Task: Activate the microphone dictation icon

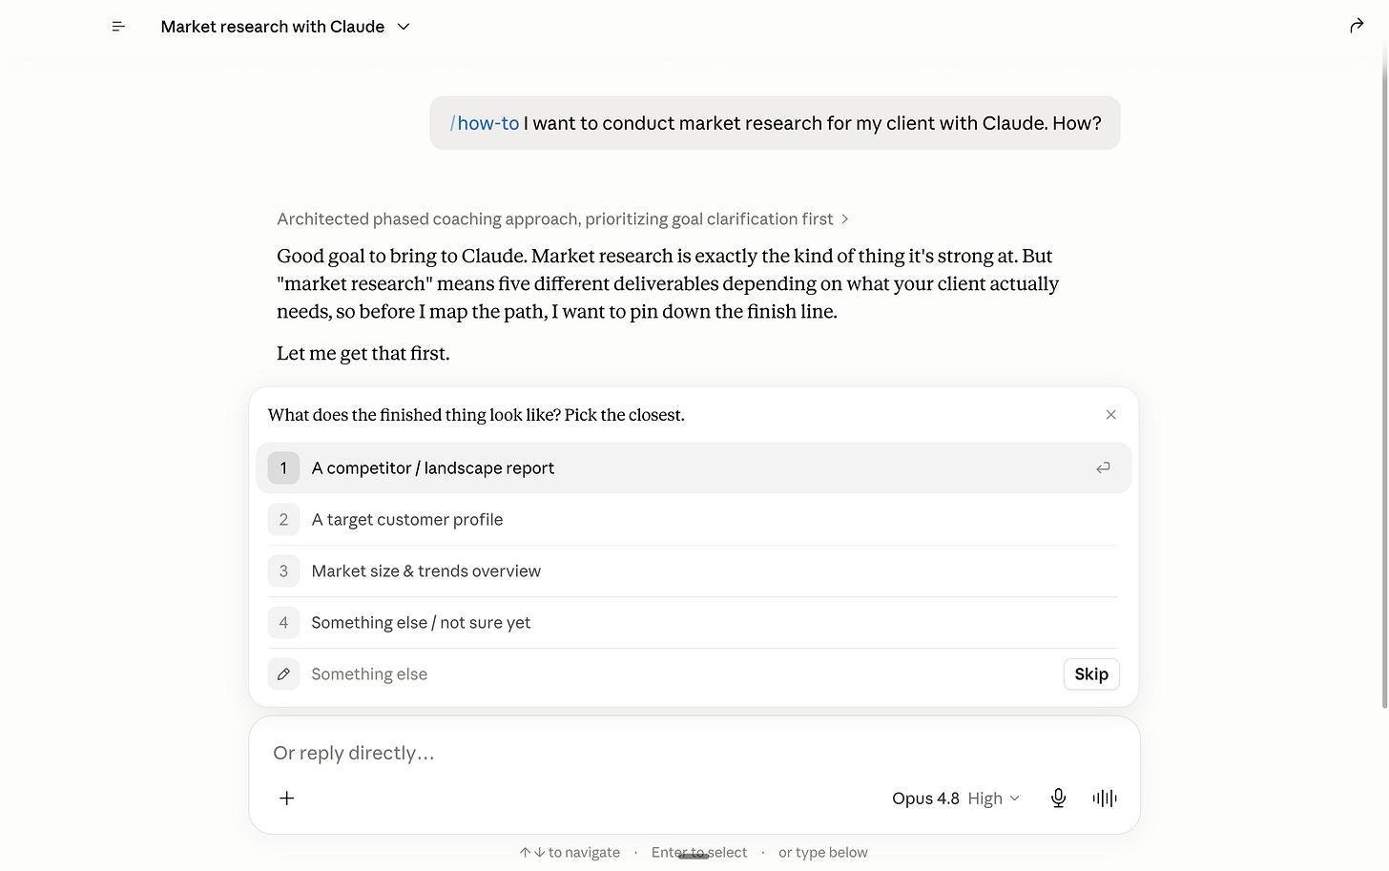Action: [1058, 798]
